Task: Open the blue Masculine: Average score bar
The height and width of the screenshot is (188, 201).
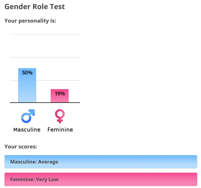Action: click(101, 162)
